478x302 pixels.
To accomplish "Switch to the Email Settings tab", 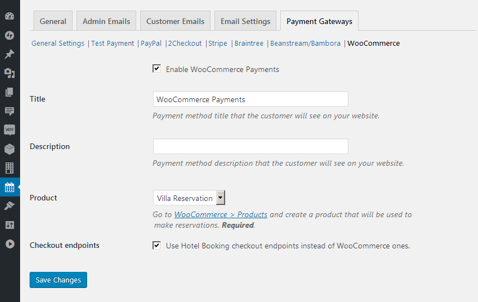I will [x=245, y=21].
